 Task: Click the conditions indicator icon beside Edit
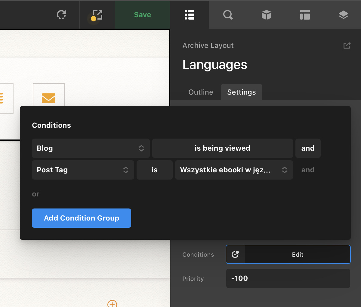coord(235,254)
